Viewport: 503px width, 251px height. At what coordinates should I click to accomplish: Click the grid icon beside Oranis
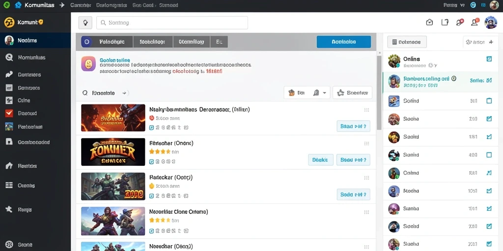click(x=9, y=185)
